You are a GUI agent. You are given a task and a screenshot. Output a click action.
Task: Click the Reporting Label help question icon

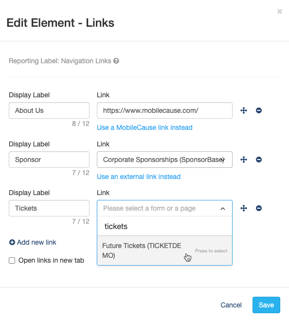point(116,61)
